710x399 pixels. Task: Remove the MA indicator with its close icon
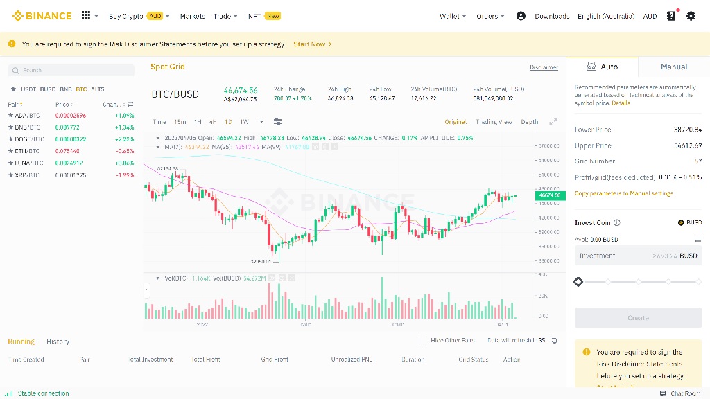335,147
